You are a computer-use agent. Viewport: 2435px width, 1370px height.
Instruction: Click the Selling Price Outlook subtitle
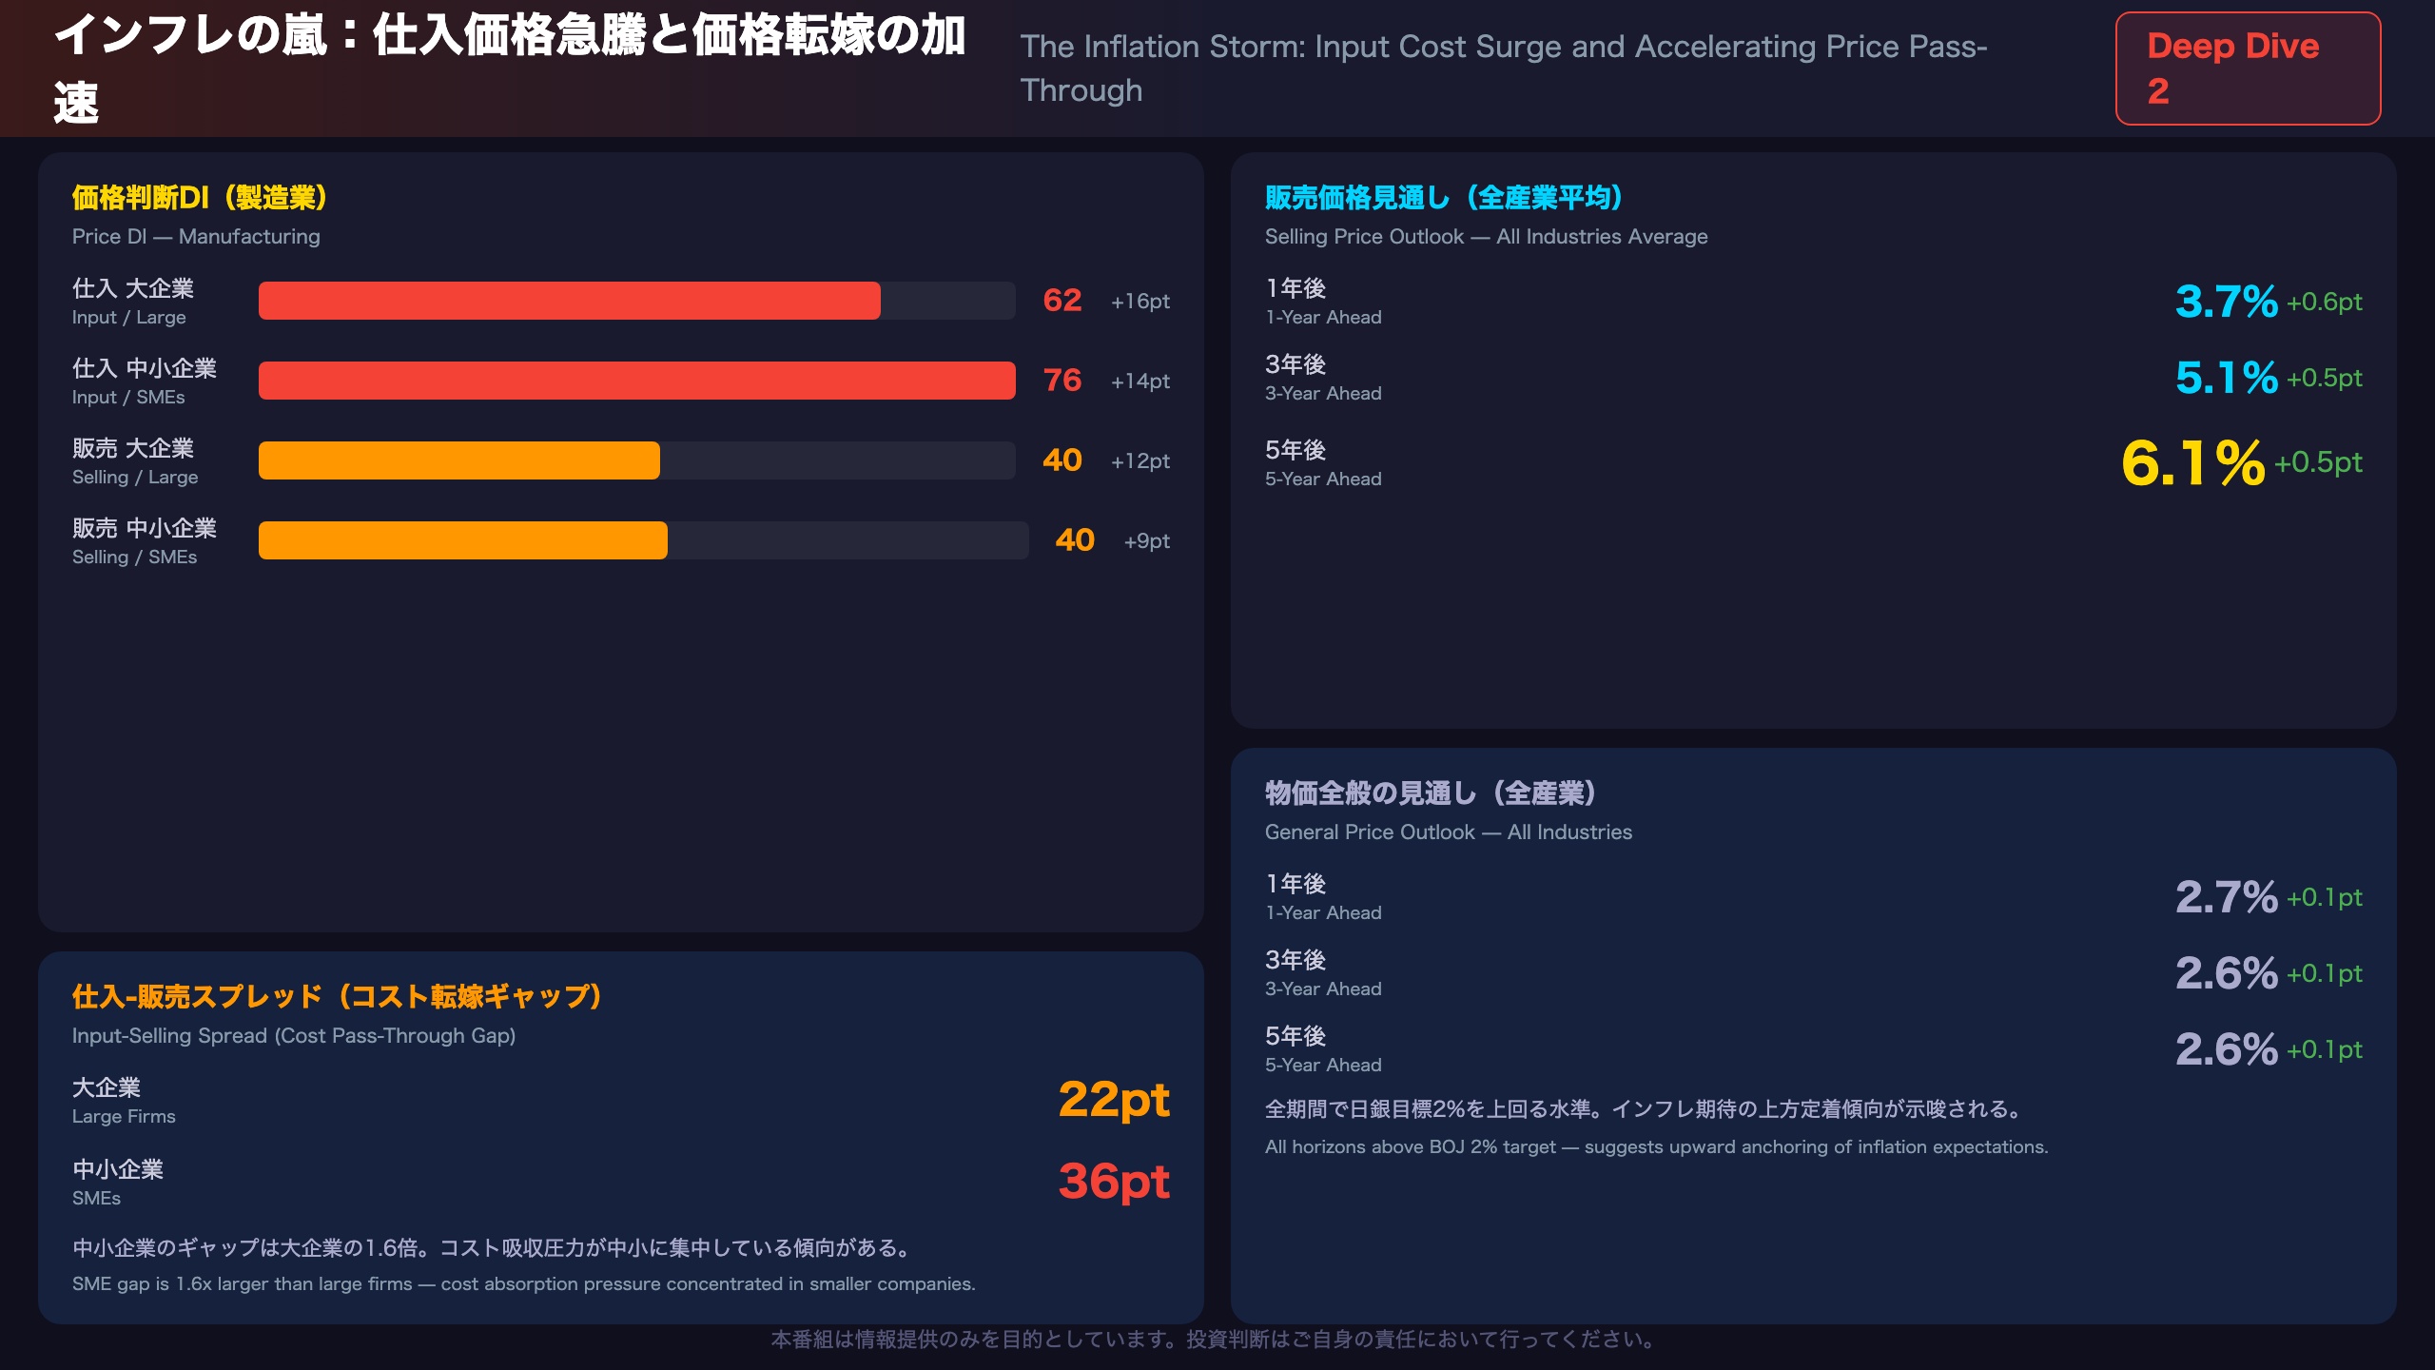[1486, 237]
